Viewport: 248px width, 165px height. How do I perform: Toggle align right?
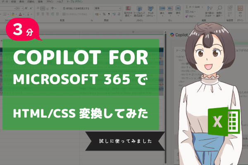click(48, 14)
